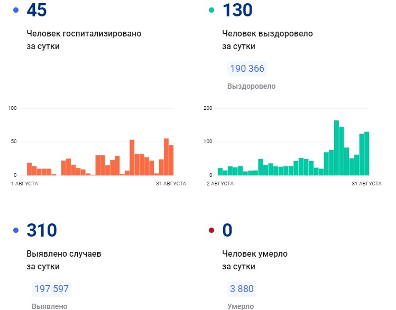396x310 pixels.
Task: Select the last teal bar in recovered chart
Action: (x=366, y=153)
